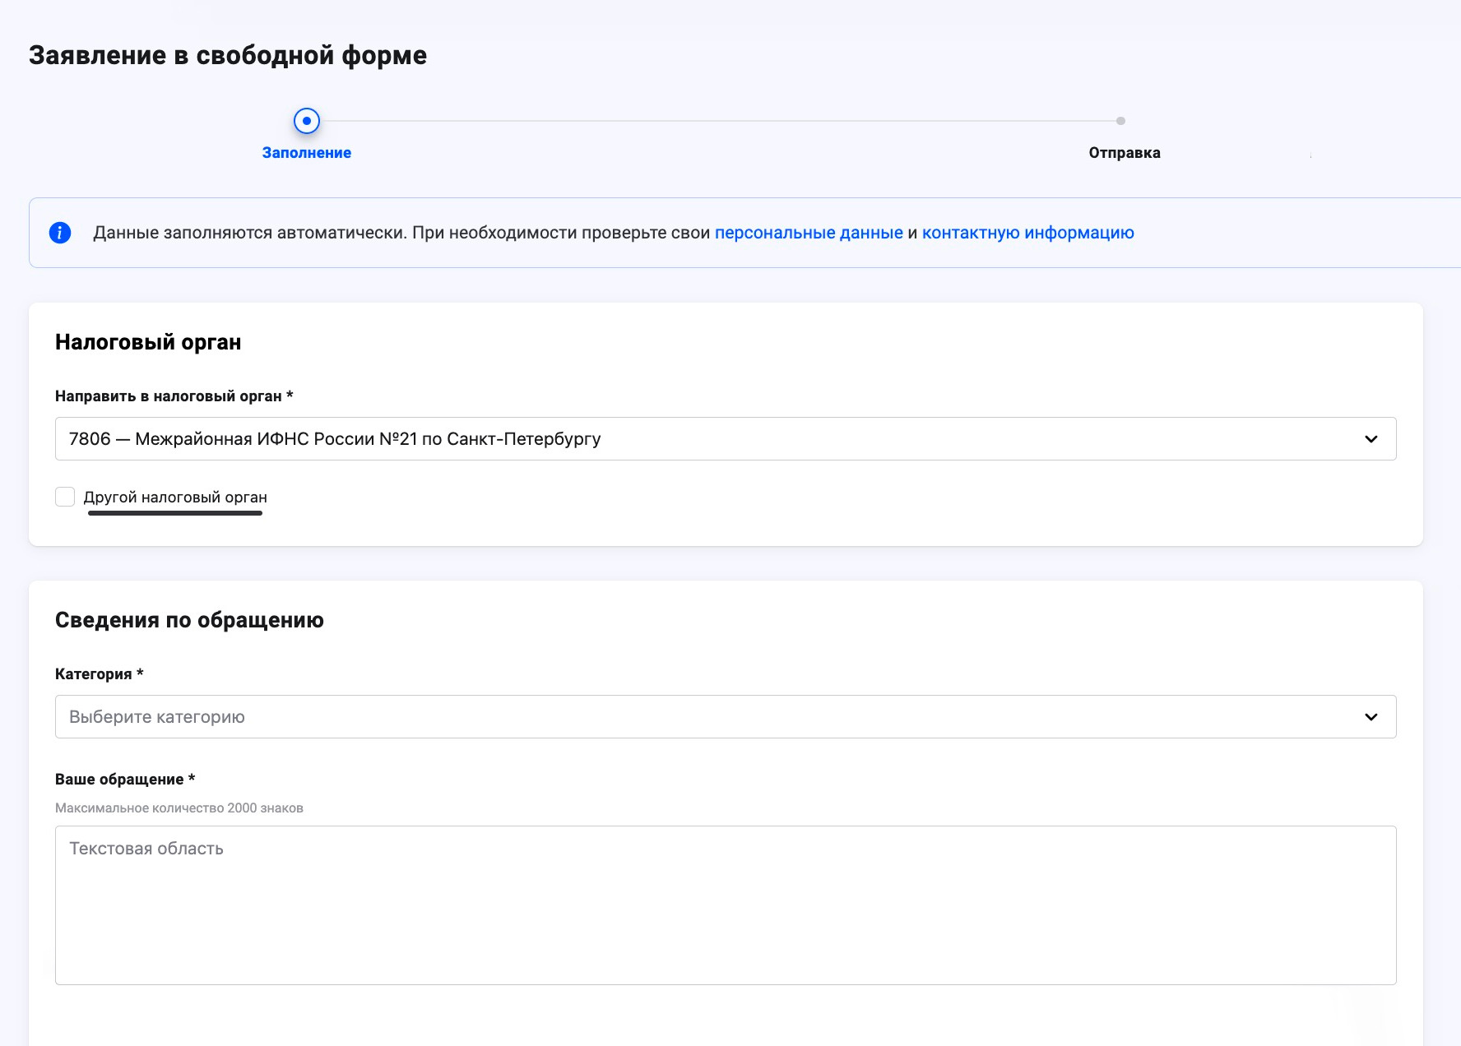The image size is (1461, 1046).
Task: Click the Сведения по обращению heading
Action: pos(189,620)
